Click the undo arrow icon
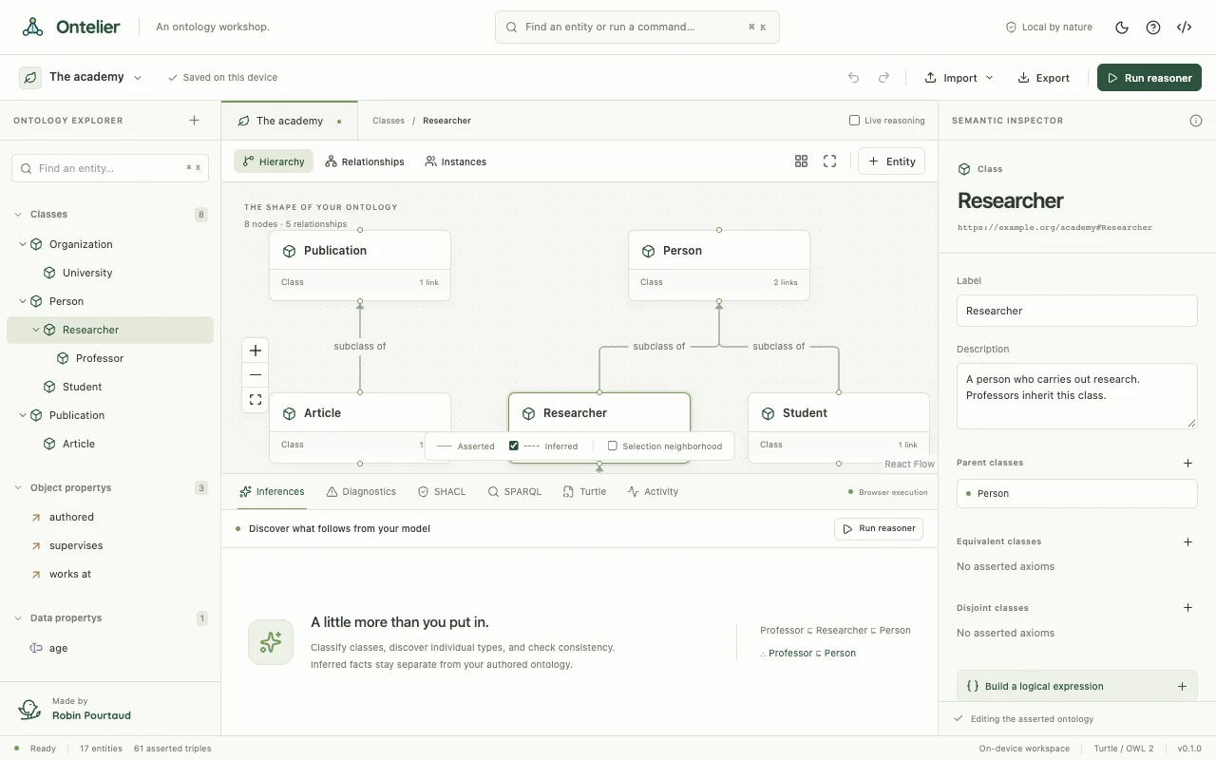 coord(853,78)
